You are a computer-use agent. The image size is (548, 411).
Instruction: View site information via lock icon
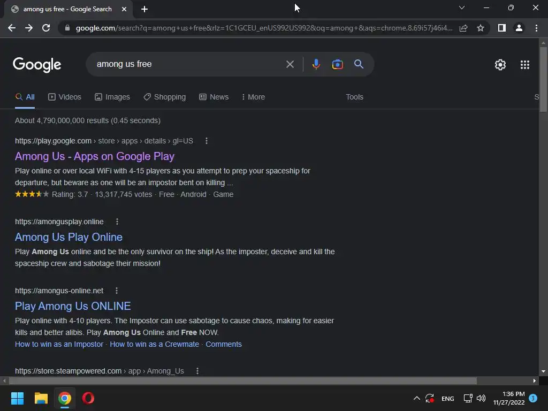(x=67, y=28)
